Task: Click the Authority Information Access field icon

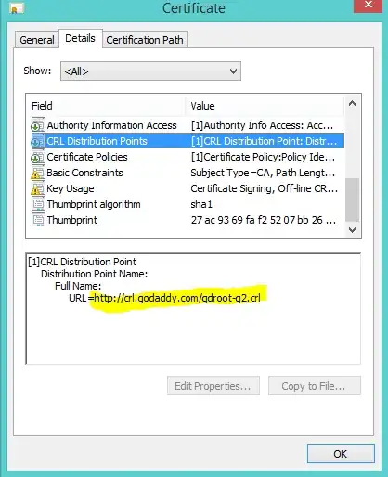Action: coord(38,125)
